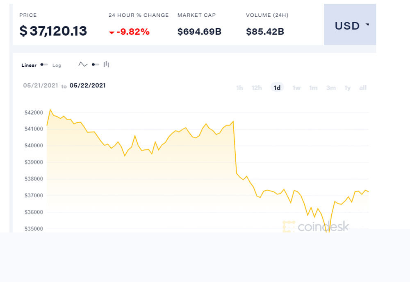Select the 1h timeframe tab

click(x=239, y=87)
